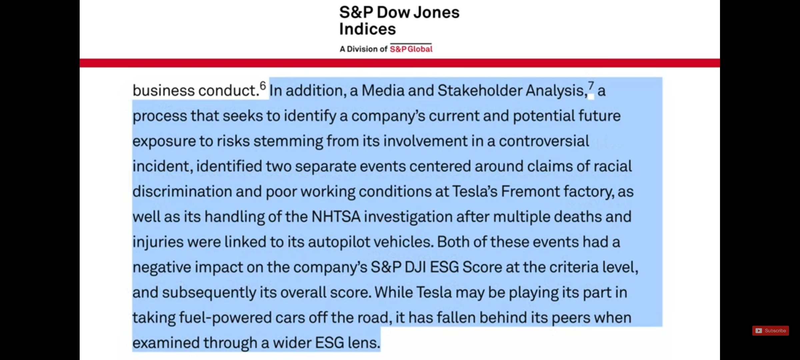
Task: Click the A Division of text
Action: [363, 49]
